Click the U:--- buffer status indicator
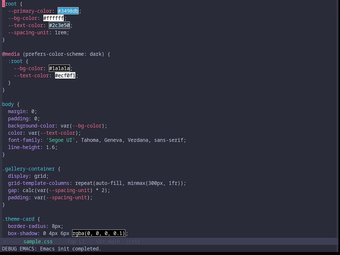 click(10, 241)
